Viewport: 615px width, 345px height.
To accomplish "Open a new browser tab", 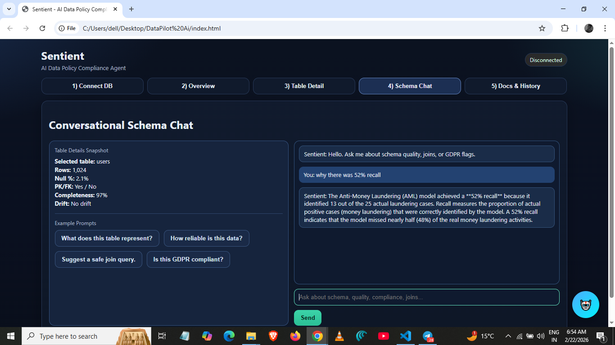I will point(131,9).
